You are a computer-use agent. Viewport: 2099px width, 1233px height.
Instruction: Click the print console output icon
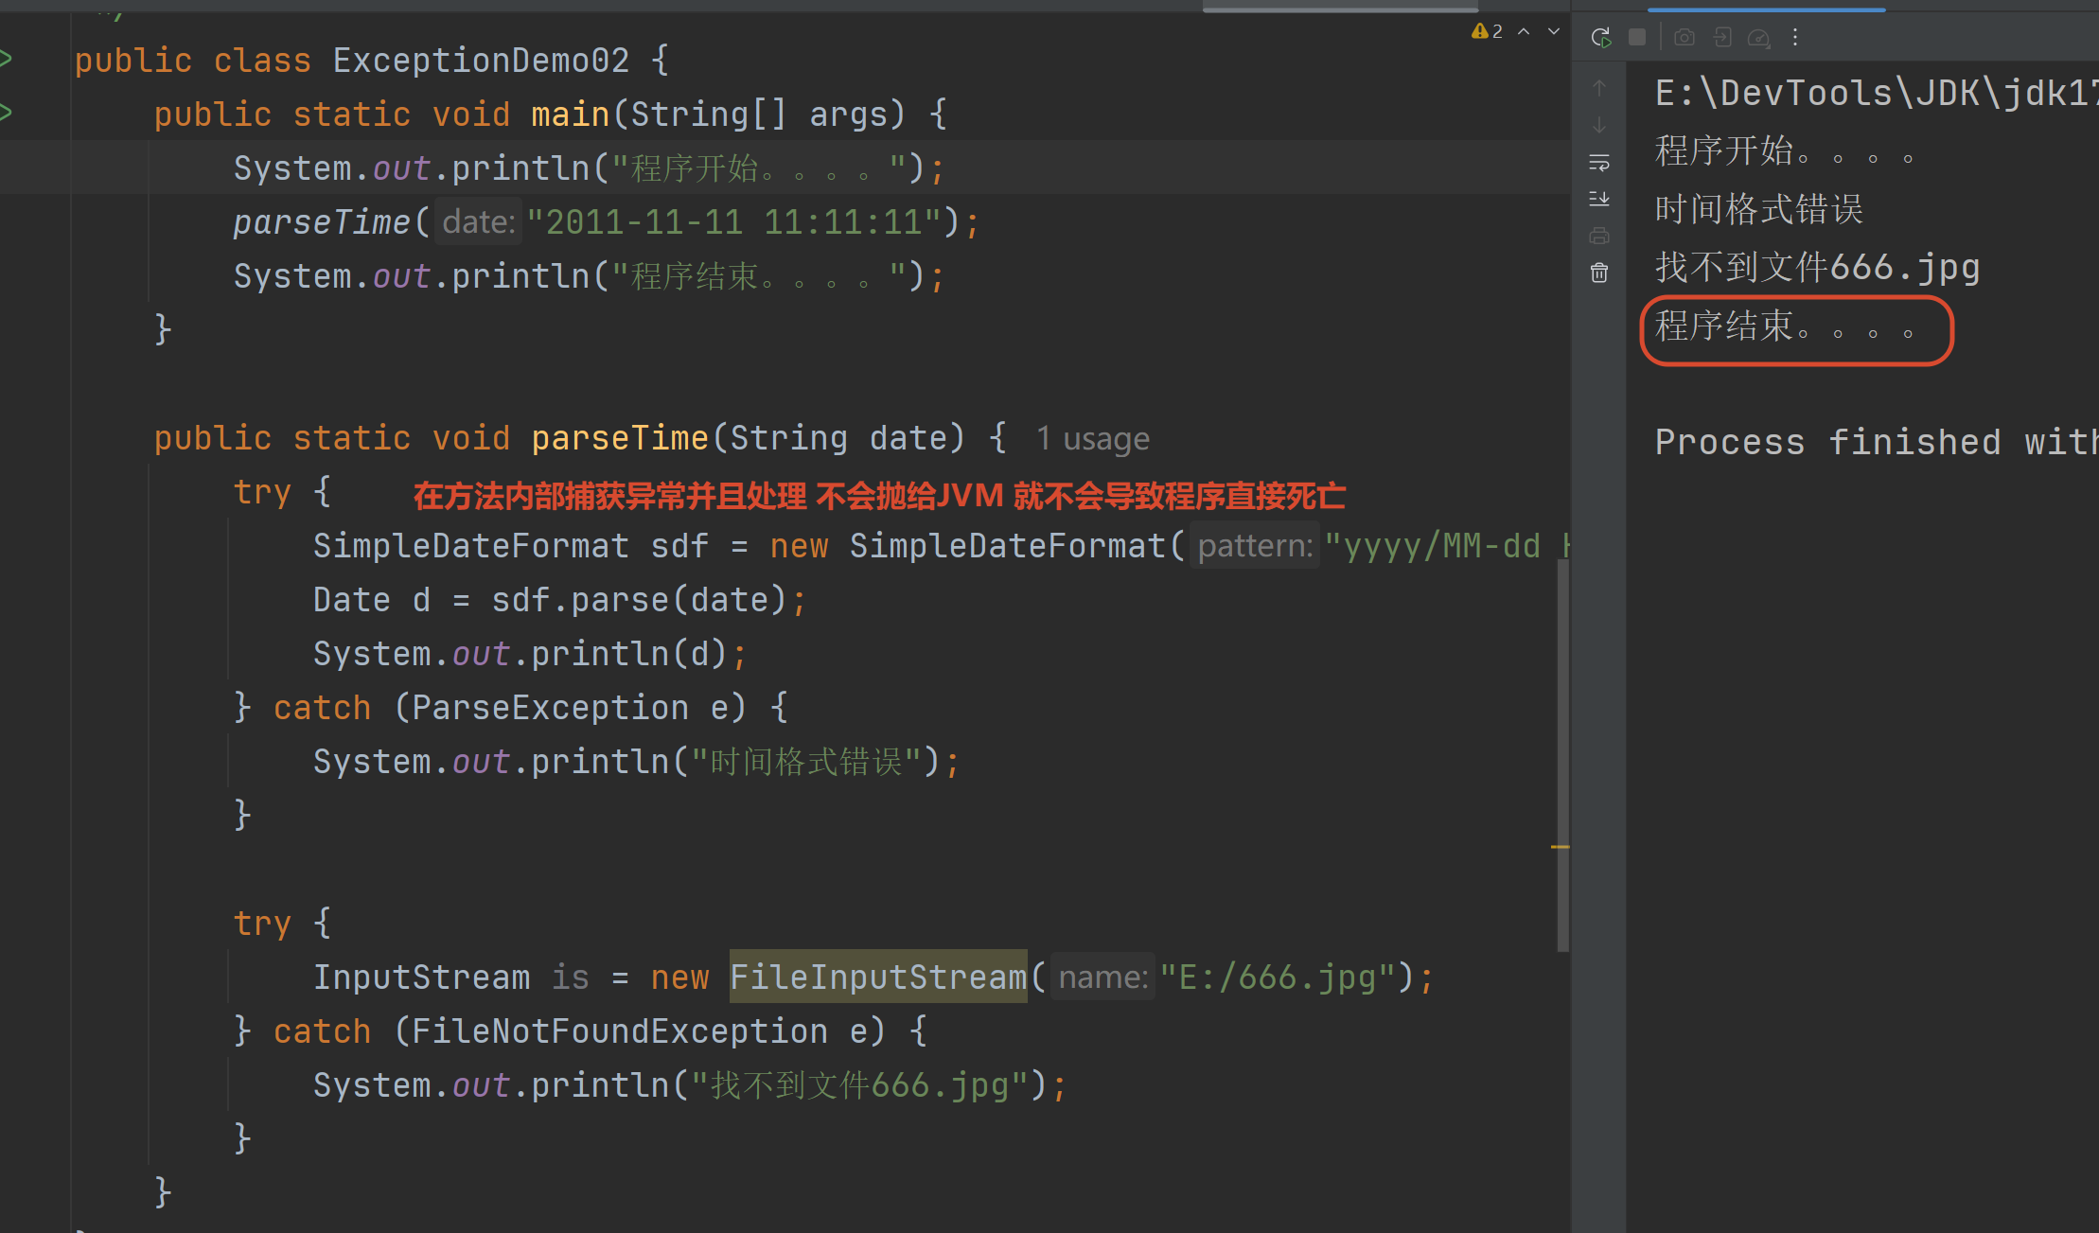(1599, 236)
